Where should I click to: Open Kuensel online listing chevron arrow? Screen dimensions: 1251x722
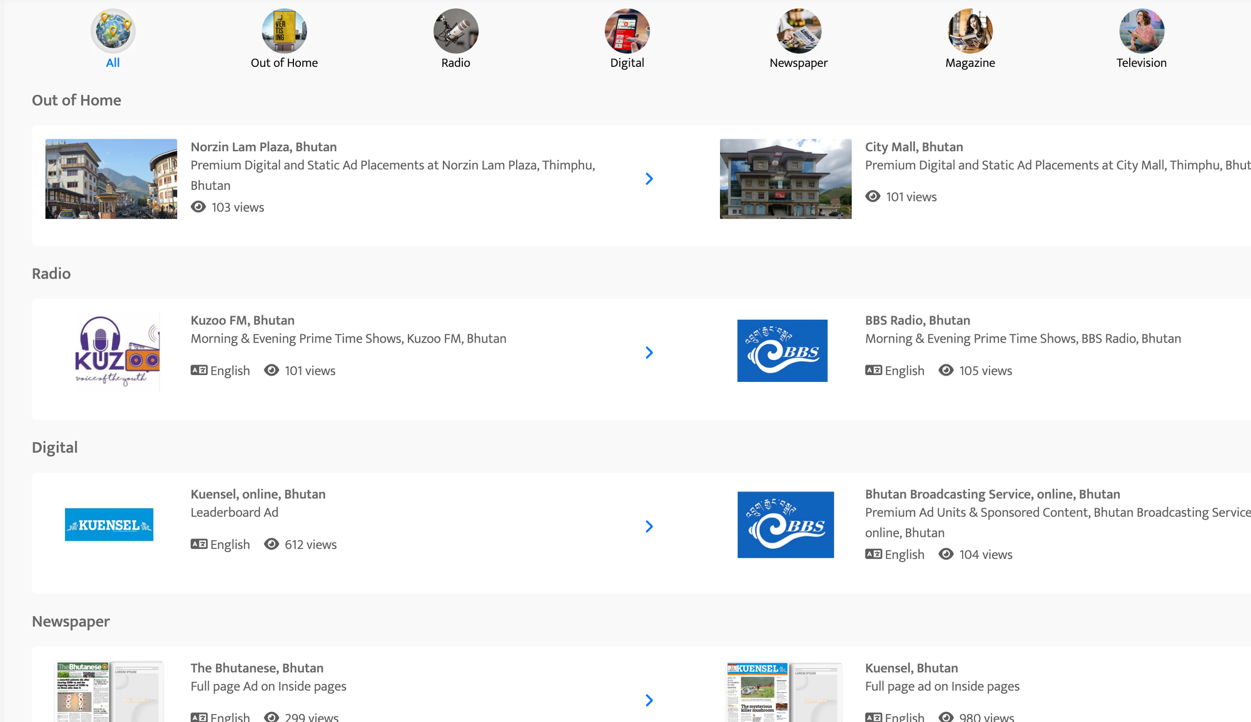tap(649, 526)
